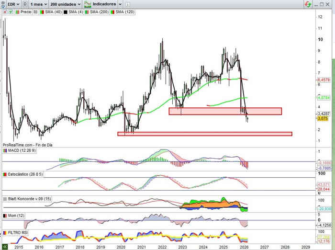Expand the arrow next to Indicadores
The image size is (335, 250).
(120, 4)
